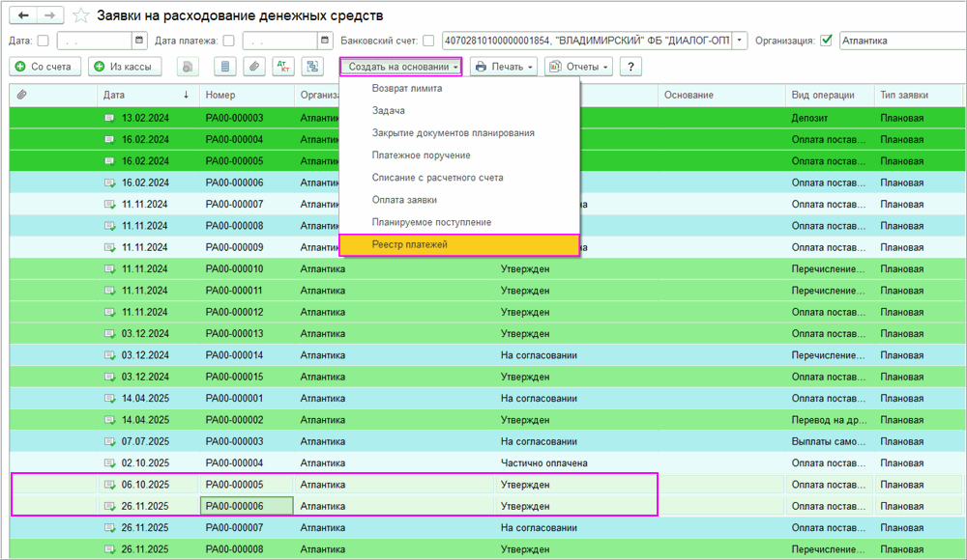967x560 pixels.
Task: Add this list to favorites with star
Action: (x=81, y=15)
